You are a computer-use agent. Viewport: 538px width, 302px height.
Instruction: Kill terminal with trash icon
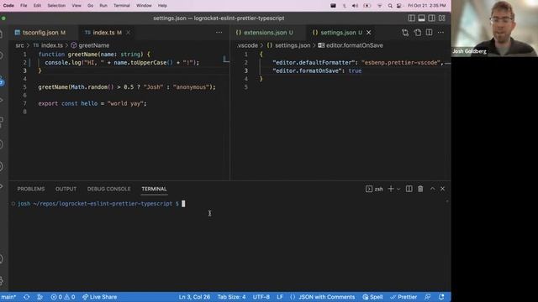(420, 189)
